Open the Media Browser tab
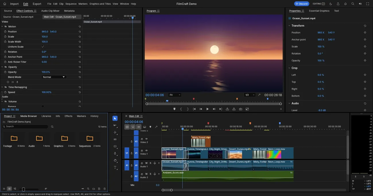The height and width of the screenshot is (196, 373). click(x=29, y=116)
